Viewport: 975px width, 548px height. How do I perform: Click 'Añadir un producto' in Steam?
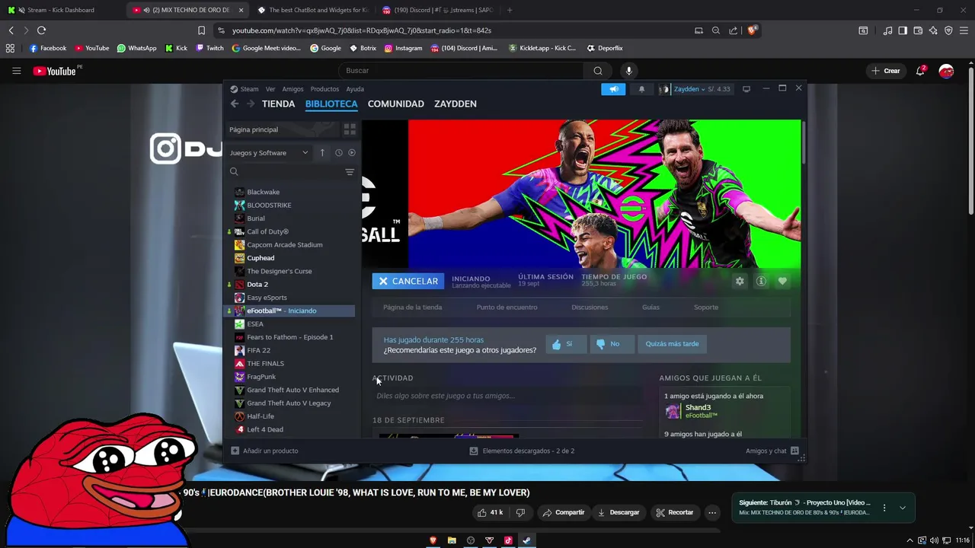[x=264, y=451]
